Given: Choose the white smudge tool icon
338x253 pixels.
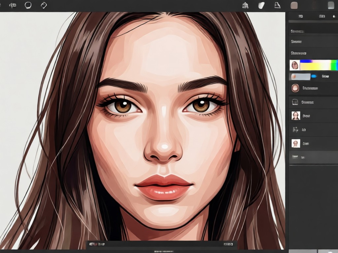Looking at the screenshot, I should click(261, 5).
